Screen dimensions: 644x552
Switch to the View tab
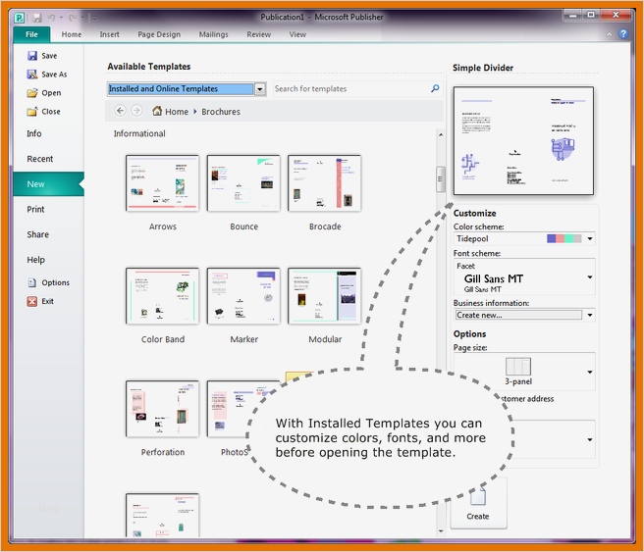tap(297, 34)
